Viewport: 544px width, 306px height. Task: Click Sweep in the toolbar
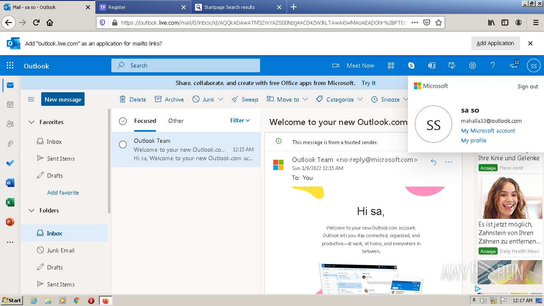point(245,99)
